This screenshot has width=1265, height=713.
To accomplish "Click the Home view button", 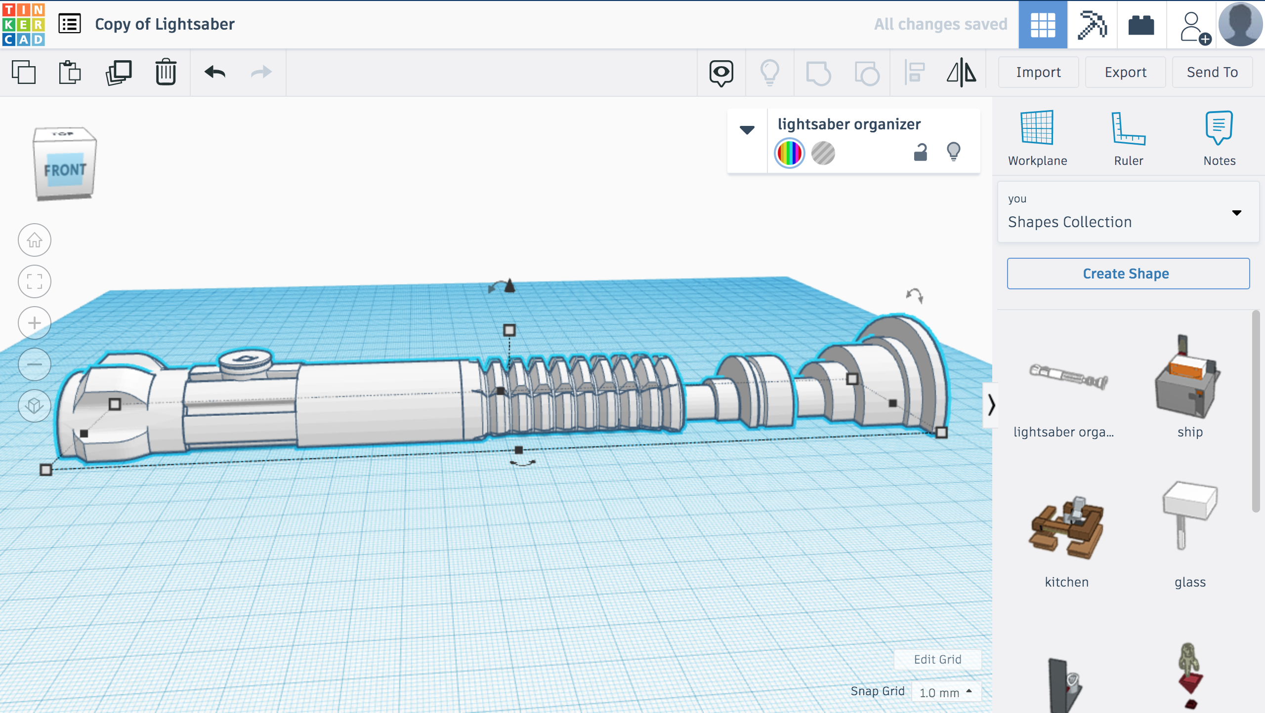I will tap(35, 240).
